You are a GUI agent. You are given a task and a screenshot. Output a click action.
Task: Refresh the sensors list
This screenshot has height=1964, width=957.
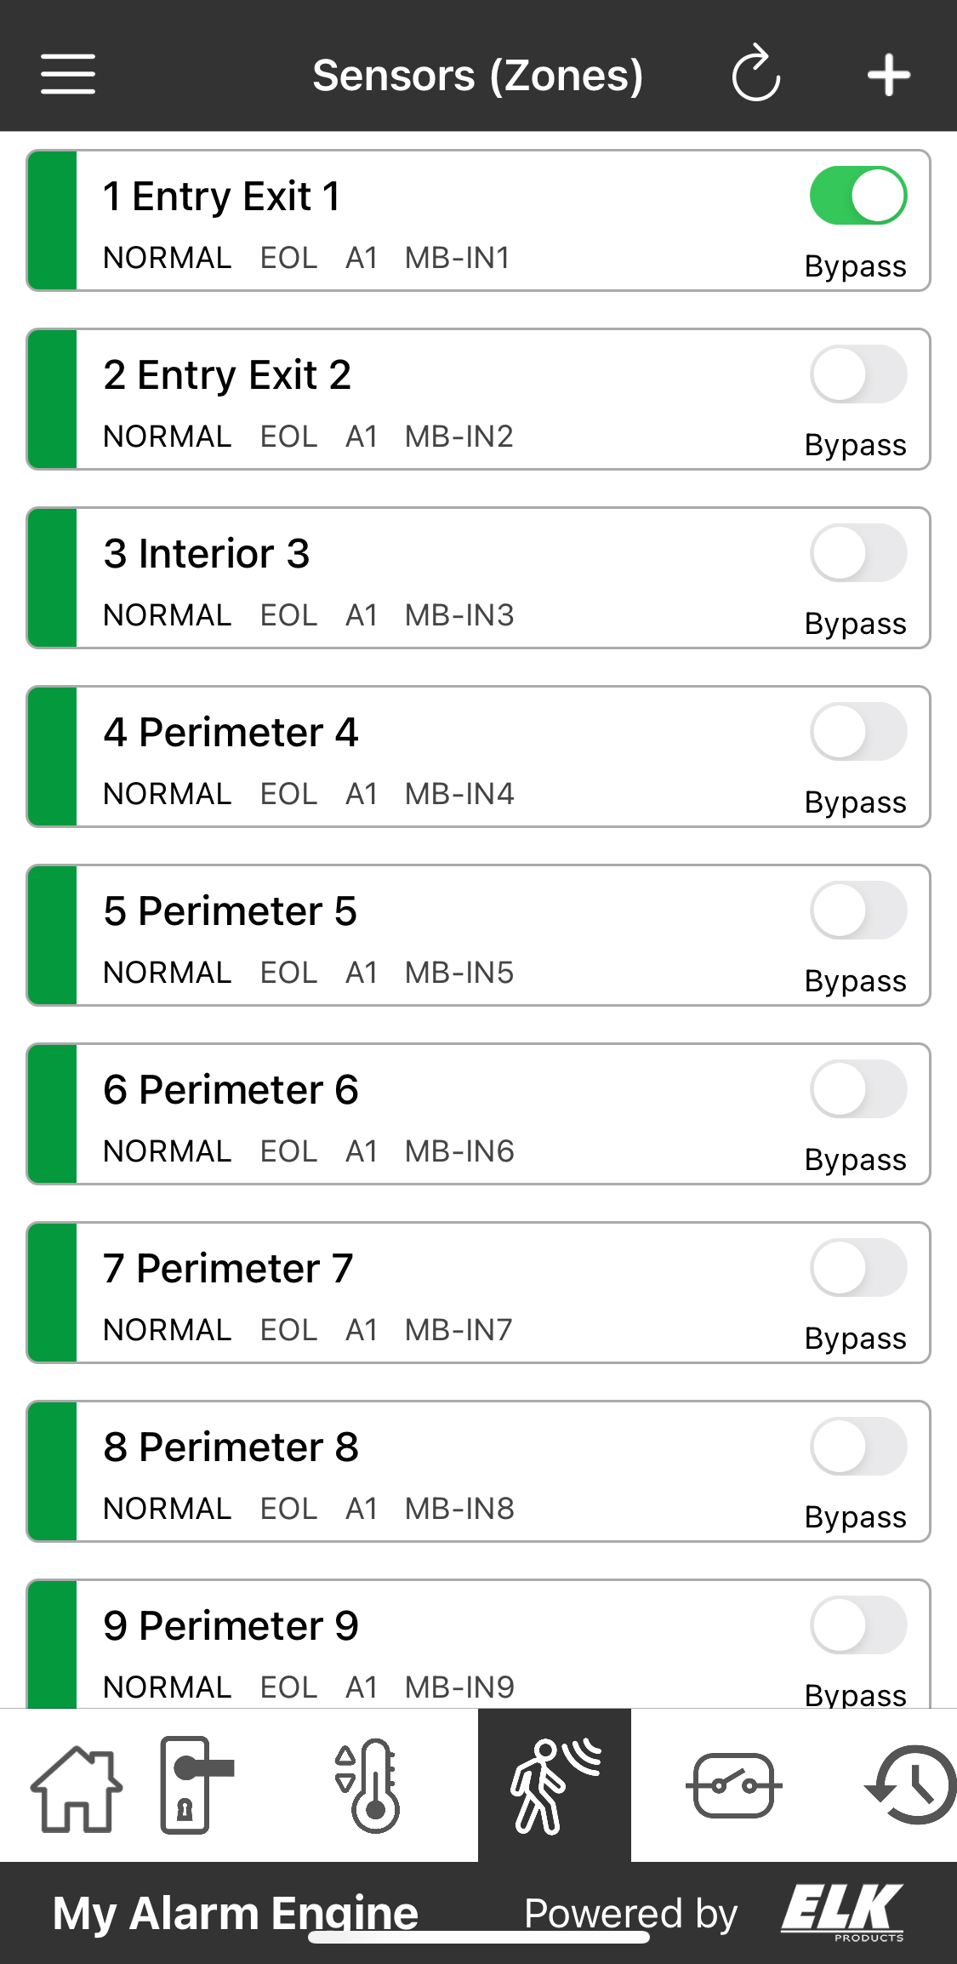tap(755, 74)
